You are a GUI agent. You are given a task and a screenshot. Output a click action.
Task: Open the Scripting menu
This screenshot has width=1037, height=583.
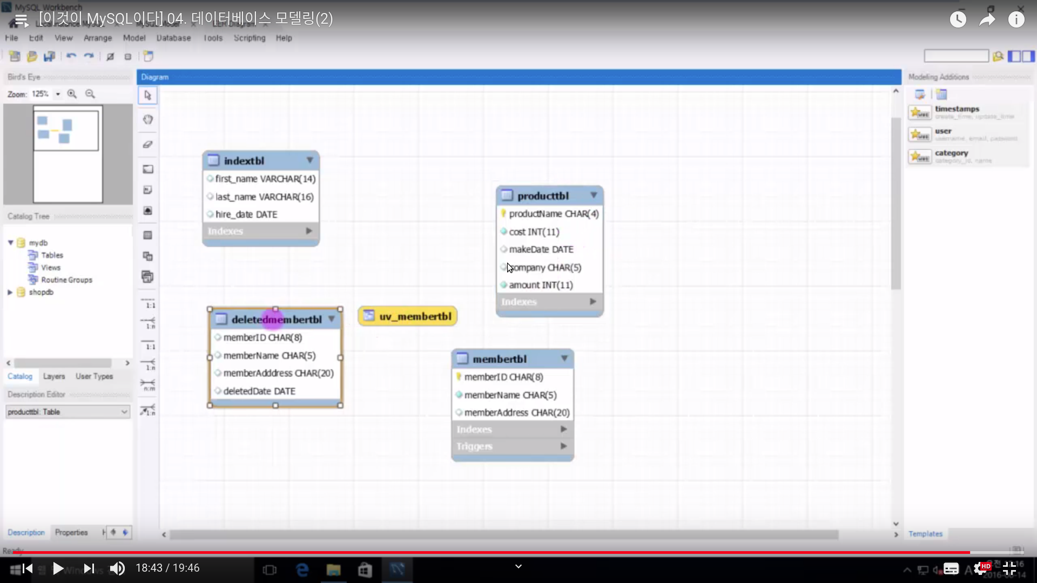[x=250, y=38]
